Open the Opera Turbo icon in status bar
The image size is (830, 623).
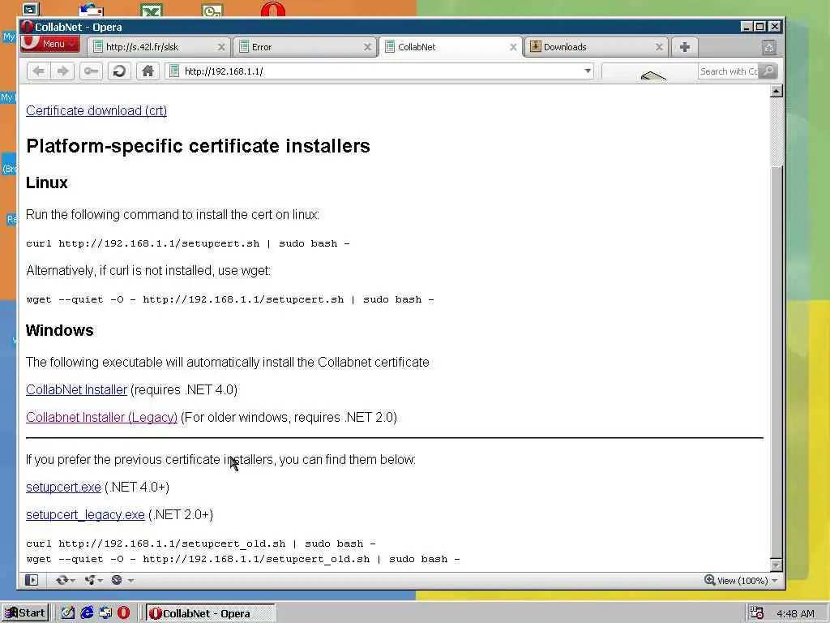click(x=117, y=581)
